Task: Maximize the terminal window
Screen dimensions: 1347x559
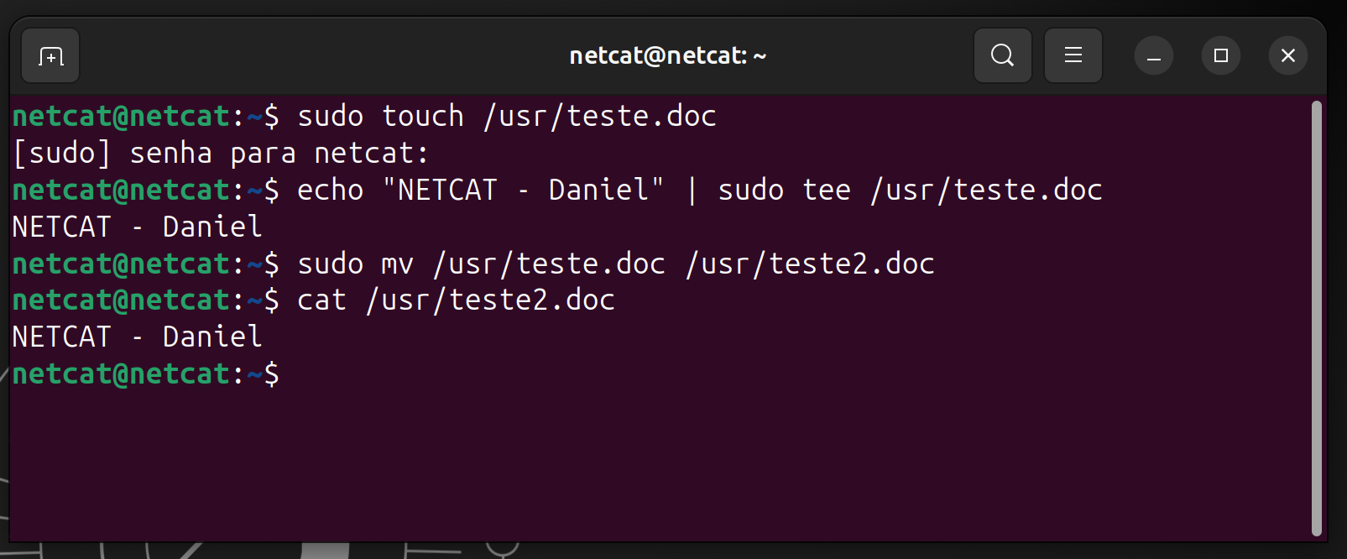Action: click(1221, 56)
